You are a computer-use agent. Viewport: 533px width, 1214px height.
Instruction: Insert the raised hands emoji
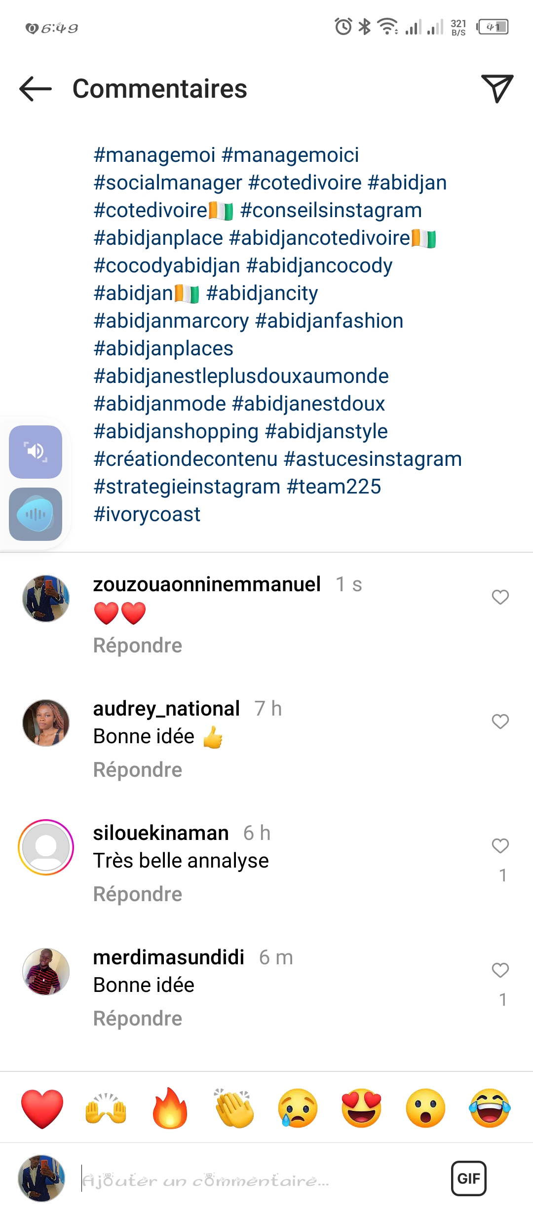(106, 1109)
